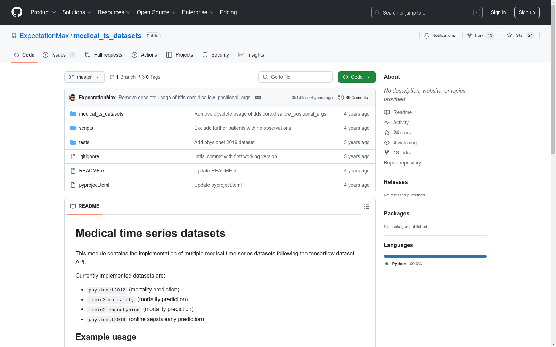Click ExpectationMax avatar in commit row
This screenshot has width=556, height=347.
click(73, 98)
